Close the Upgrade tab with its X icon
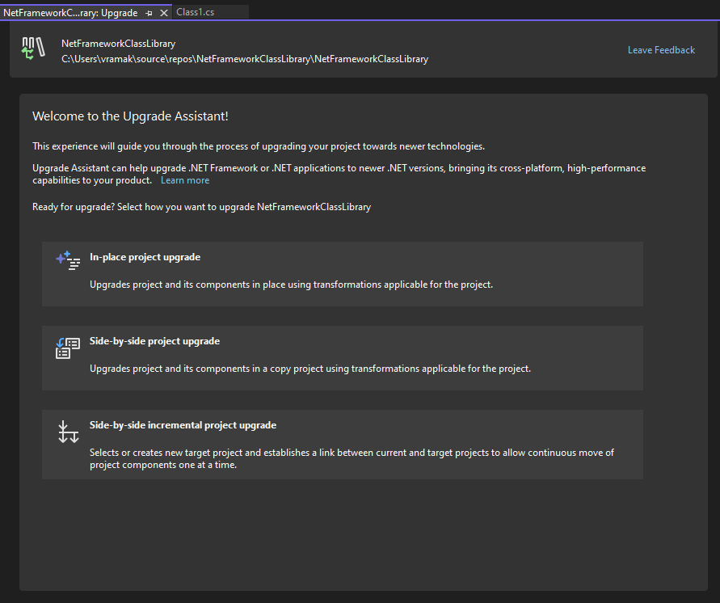Image resolution: width=720 pixels, height=603 pixels. pyautogui.click(x=164, y=13)
